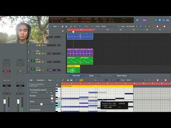Click the Piano Roll pointer tool menu
Screen dimensions: 171x128
tap(96, 80)
